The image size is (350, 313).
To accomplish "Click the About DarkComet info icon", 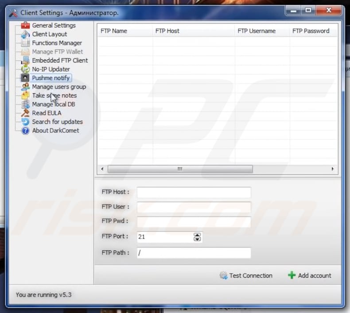I will [x=25, y=131].
